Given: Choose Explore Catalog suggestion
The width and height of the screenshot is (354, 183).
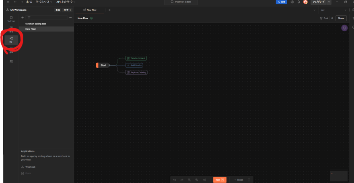Looking at the screenshot, I should (136, 72).
